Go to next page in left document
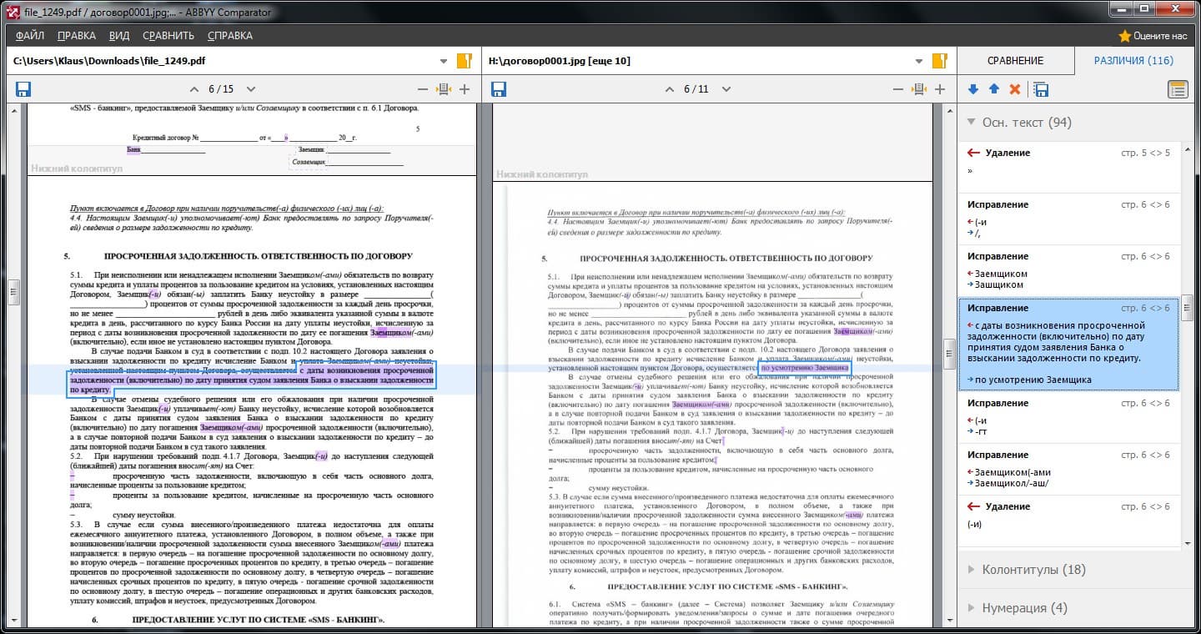 pos(251,89)
